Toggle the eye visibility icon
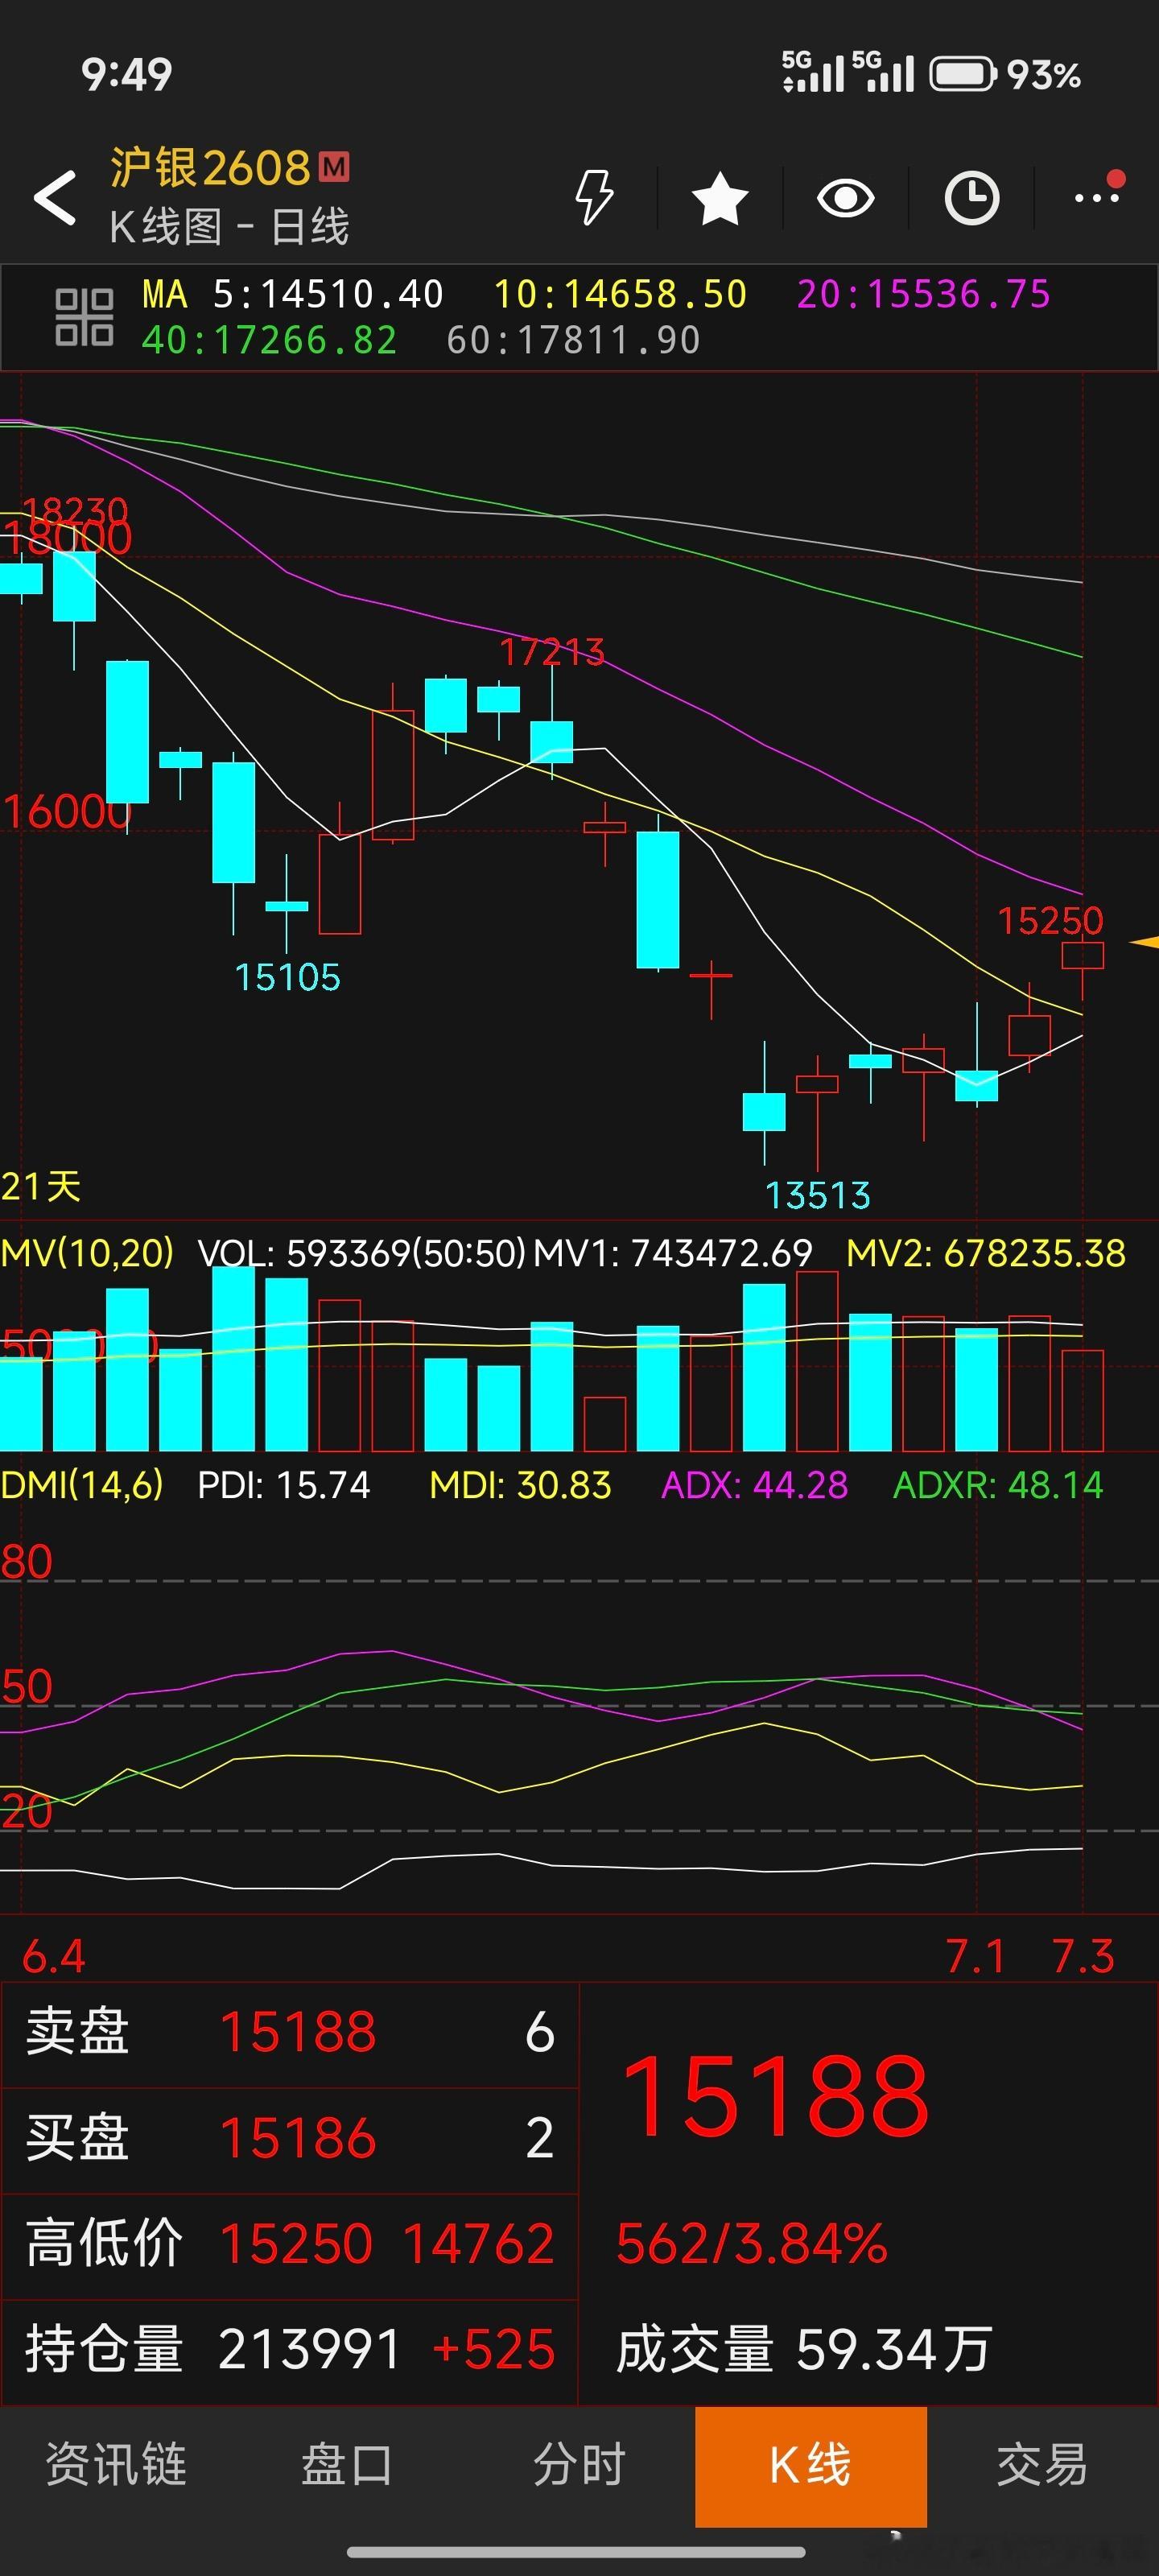Viewport: 1159px width, 2576px height. click(x=846, y=197)
